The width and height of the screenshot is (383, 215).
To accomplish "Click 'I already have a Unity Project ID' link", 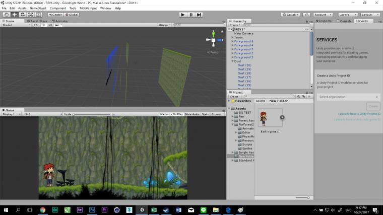I will [359, 114].
